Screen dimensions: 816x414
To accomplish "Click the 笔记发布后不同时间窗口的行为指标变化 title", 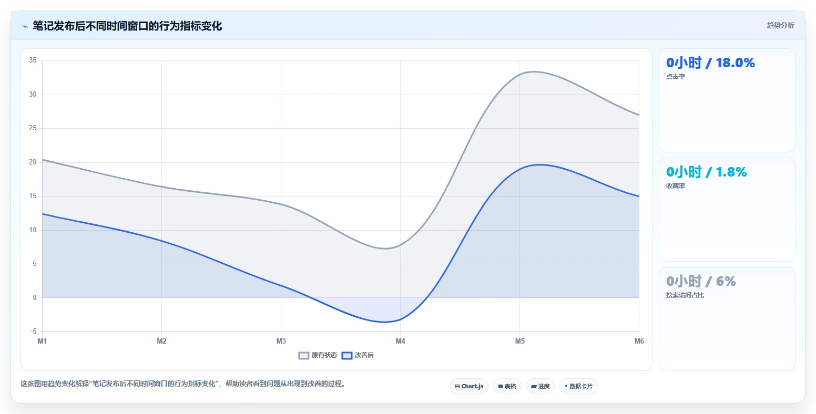I will coord(127,26).
